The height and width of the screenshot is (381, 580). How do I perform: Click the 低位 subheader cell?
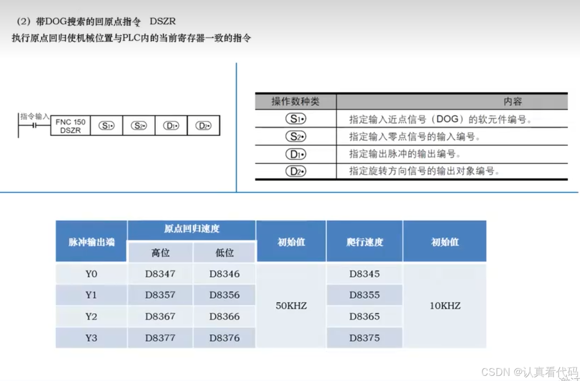[224, 253]
